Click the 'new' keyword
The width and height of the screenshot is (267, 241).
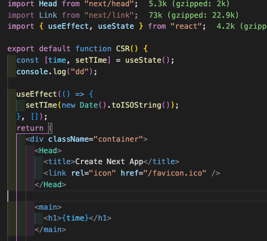[x=68, y=105]
